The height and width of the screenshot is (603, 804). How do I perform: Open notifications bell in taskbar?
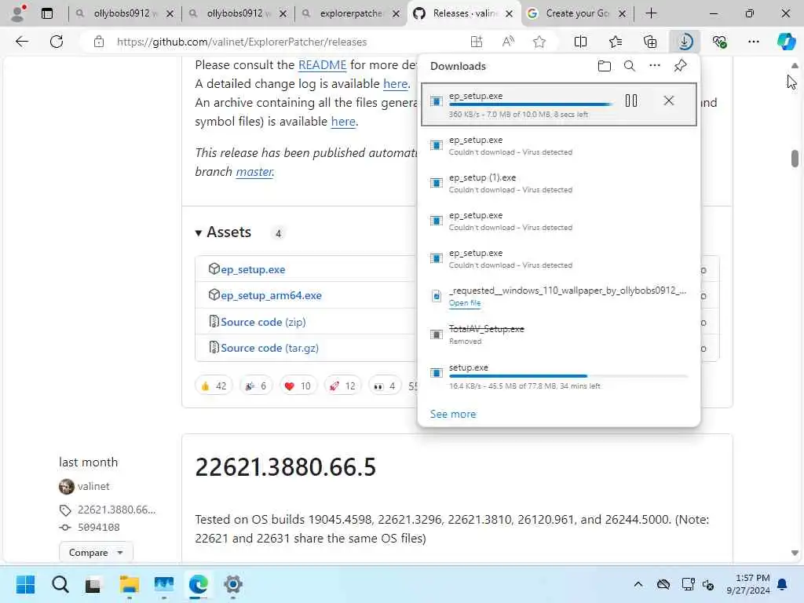click(783, 584)
